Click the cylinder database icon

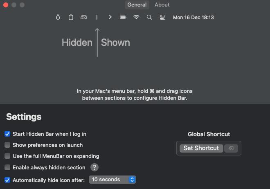tap(71, 17)
